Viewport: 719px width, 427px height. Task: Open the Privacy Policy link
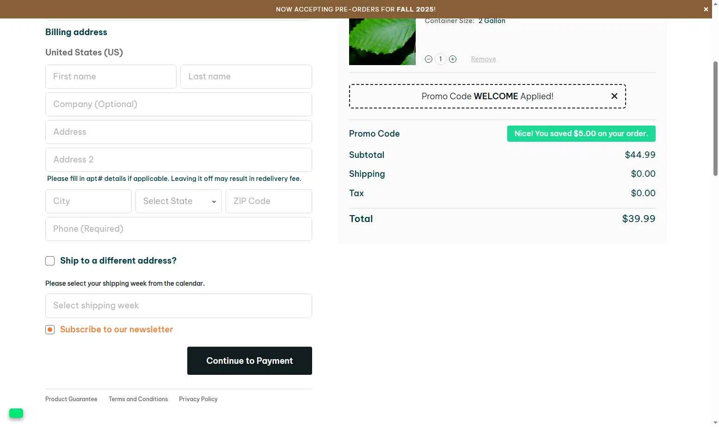tap(198, 399)
